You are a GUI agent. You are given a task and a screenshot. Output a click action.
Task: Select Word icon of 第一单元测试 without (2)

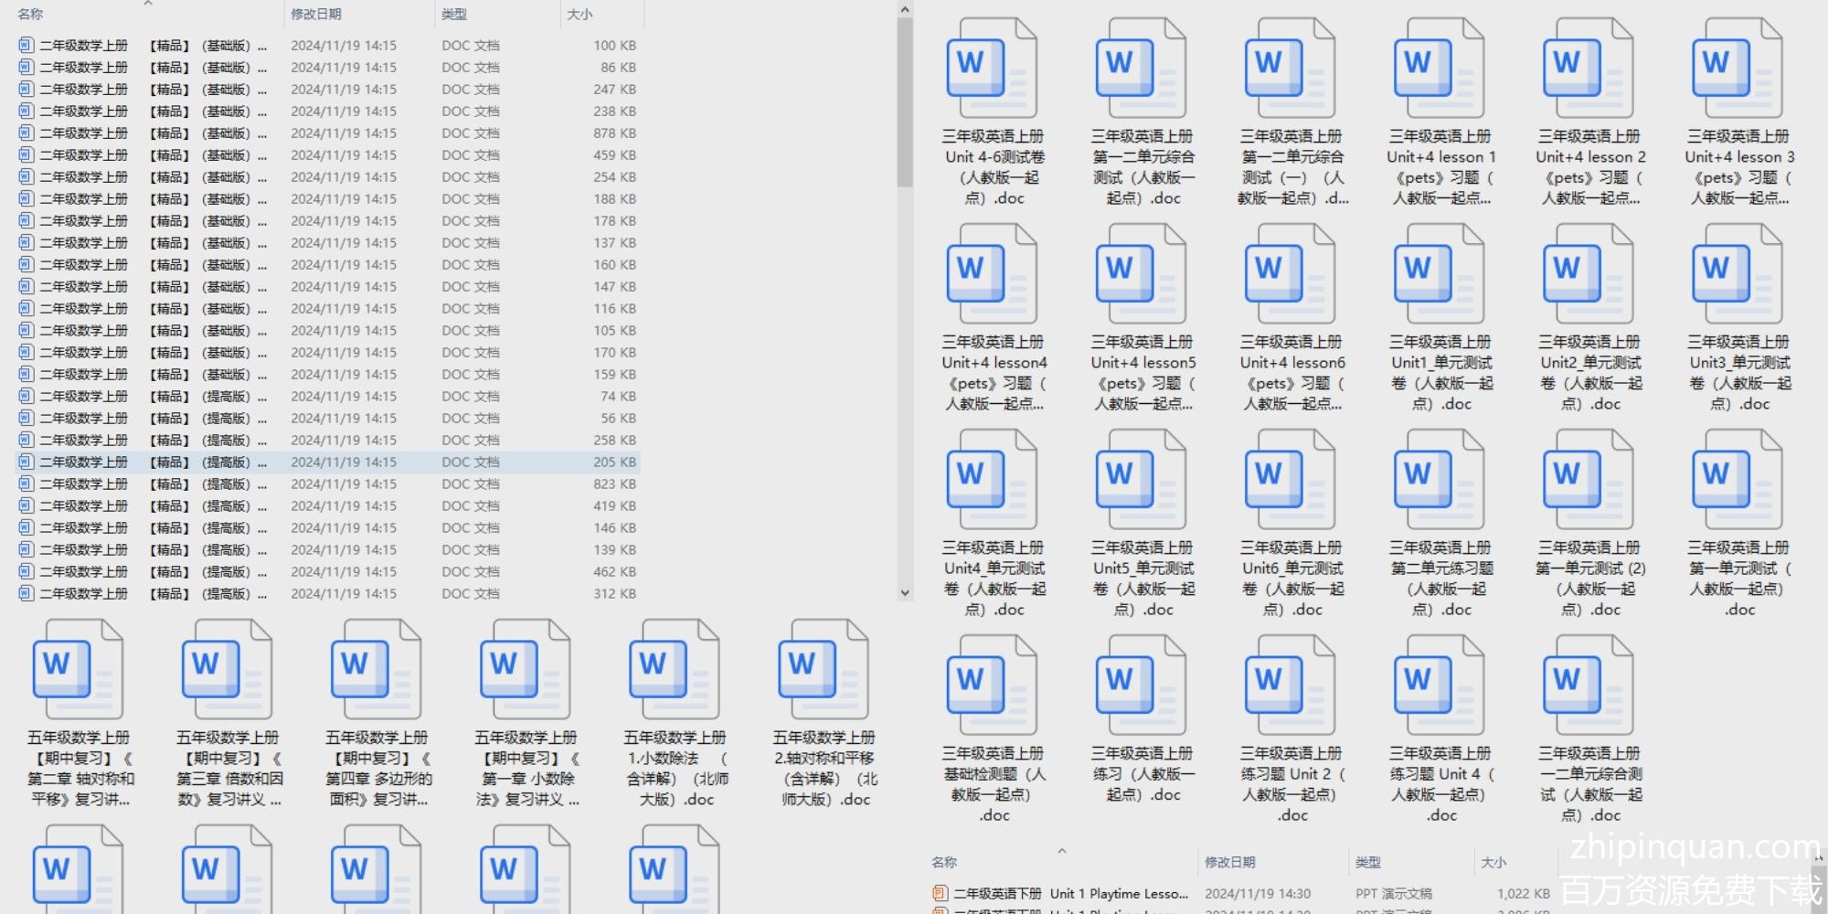click(1738, 480)
